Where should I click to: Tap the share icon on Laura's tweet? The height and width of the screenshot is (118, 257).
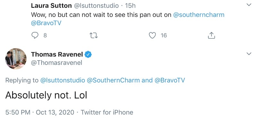click(x=211, y=35)
